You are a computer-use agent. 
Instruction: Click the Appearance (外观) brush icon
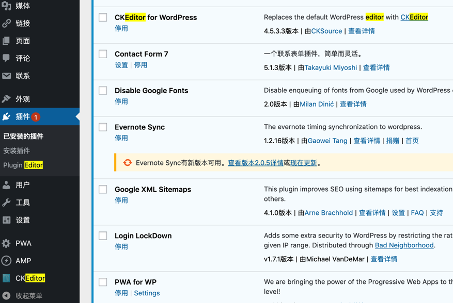pos(6,99)
